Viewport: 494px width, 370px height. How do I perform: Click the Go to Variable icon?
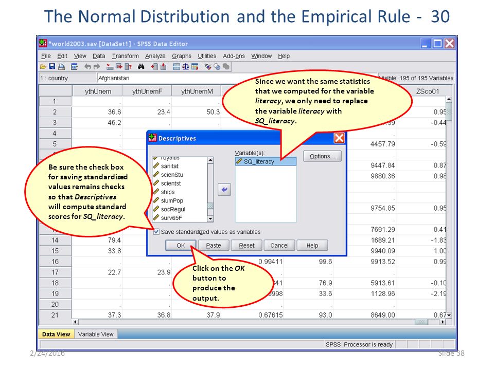[119, 66]
